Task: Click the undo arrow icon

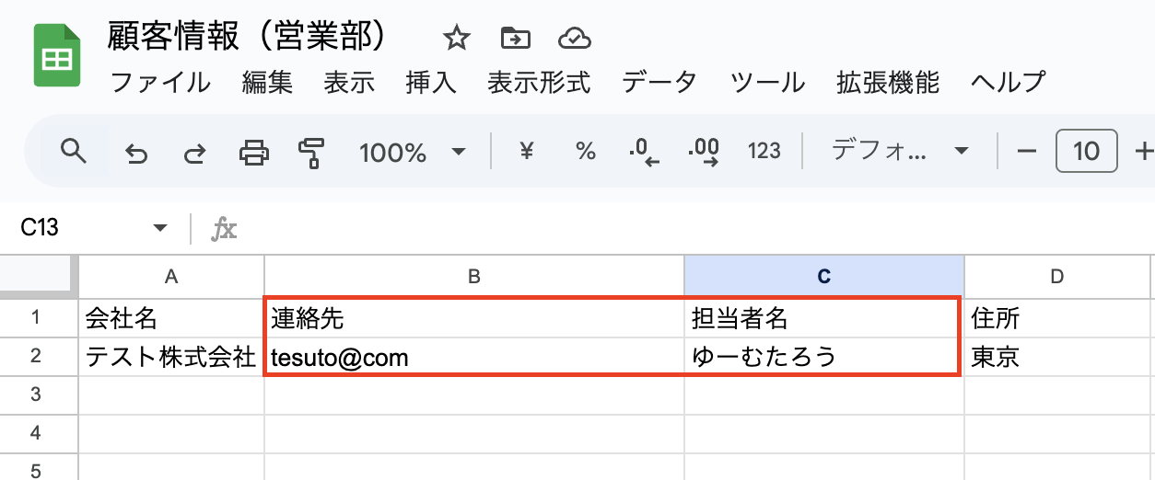Action: 136,153
